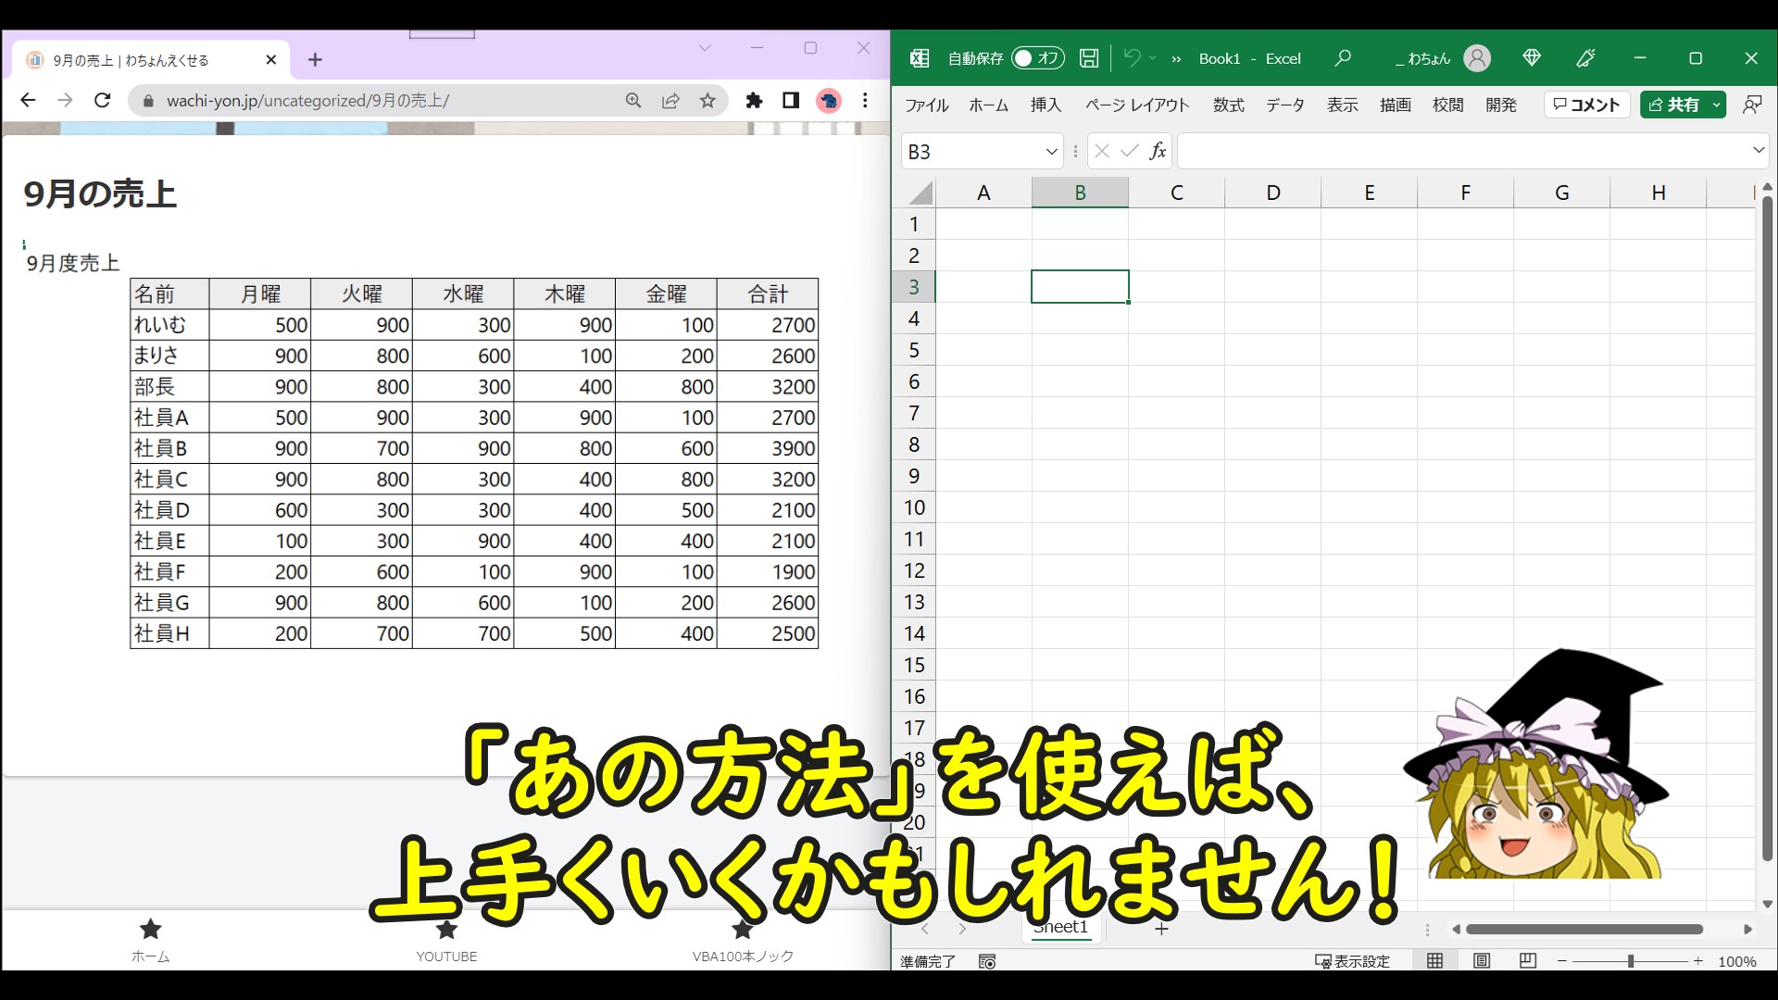Expand the Name Box dropdown
1778x1000 pixels.
coord(1051,151)
